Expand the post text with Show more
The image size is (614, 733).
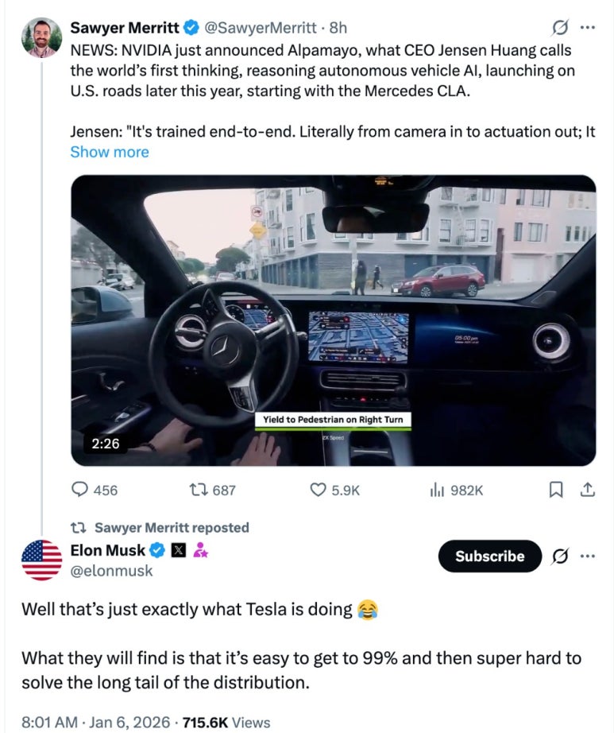point(110,152)
